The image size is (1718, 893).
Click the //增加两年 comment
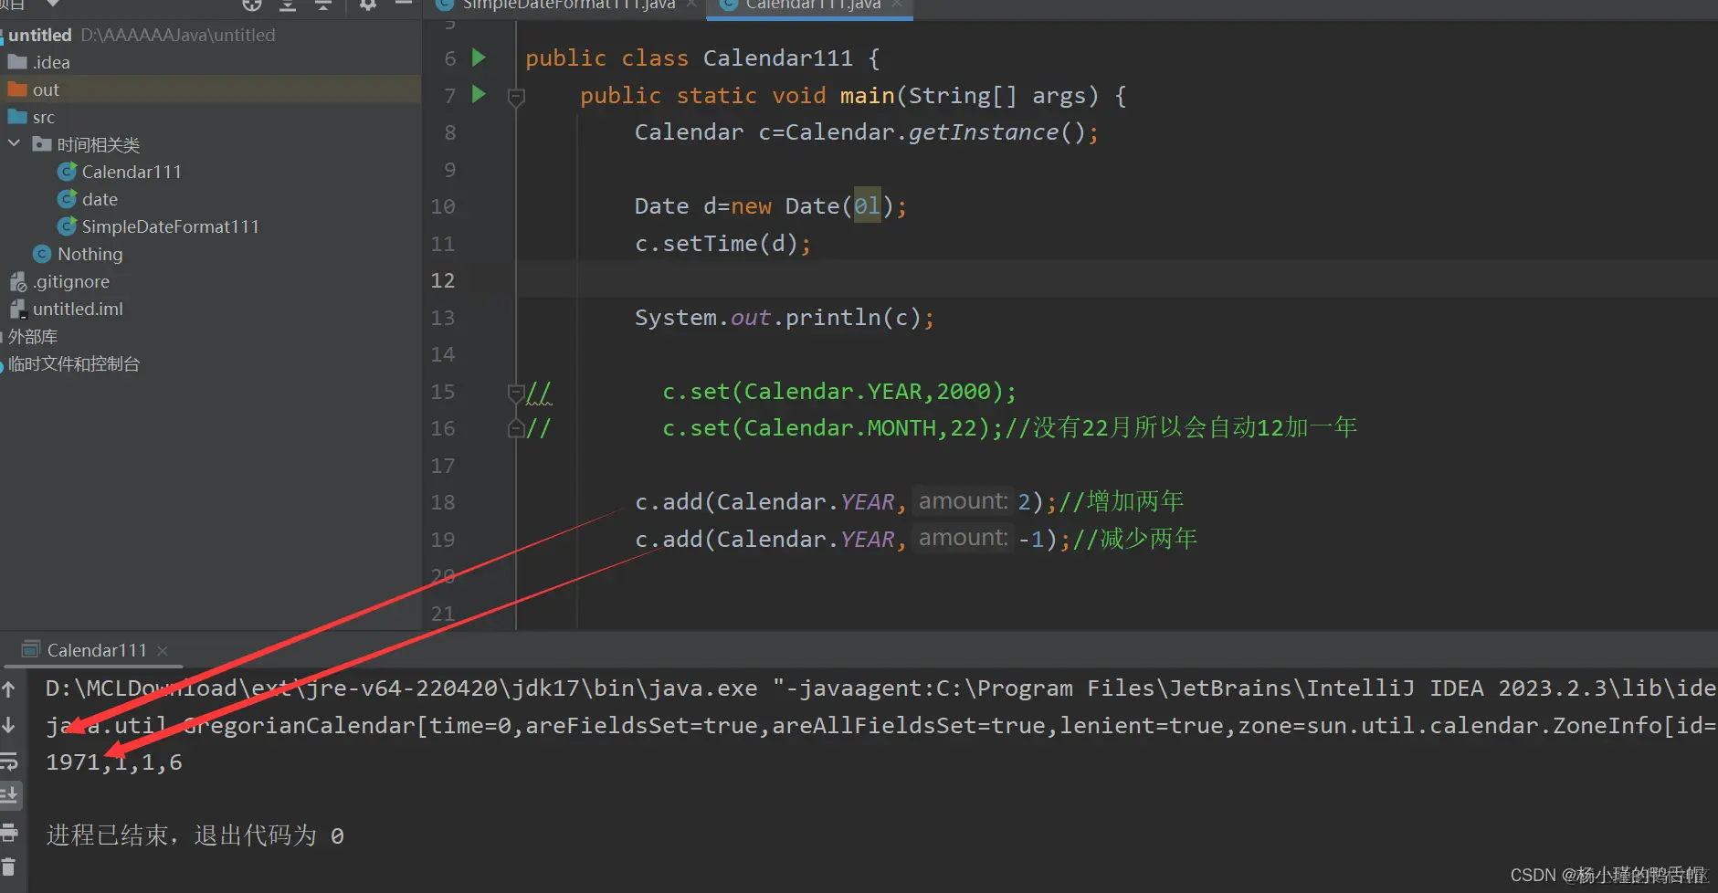(x=1122, y=501)
